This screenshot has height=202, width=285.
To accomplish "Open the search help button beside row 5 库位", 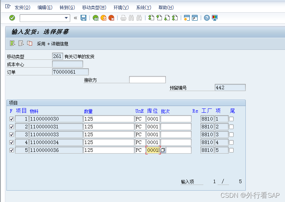I will [x=163, y=150].
